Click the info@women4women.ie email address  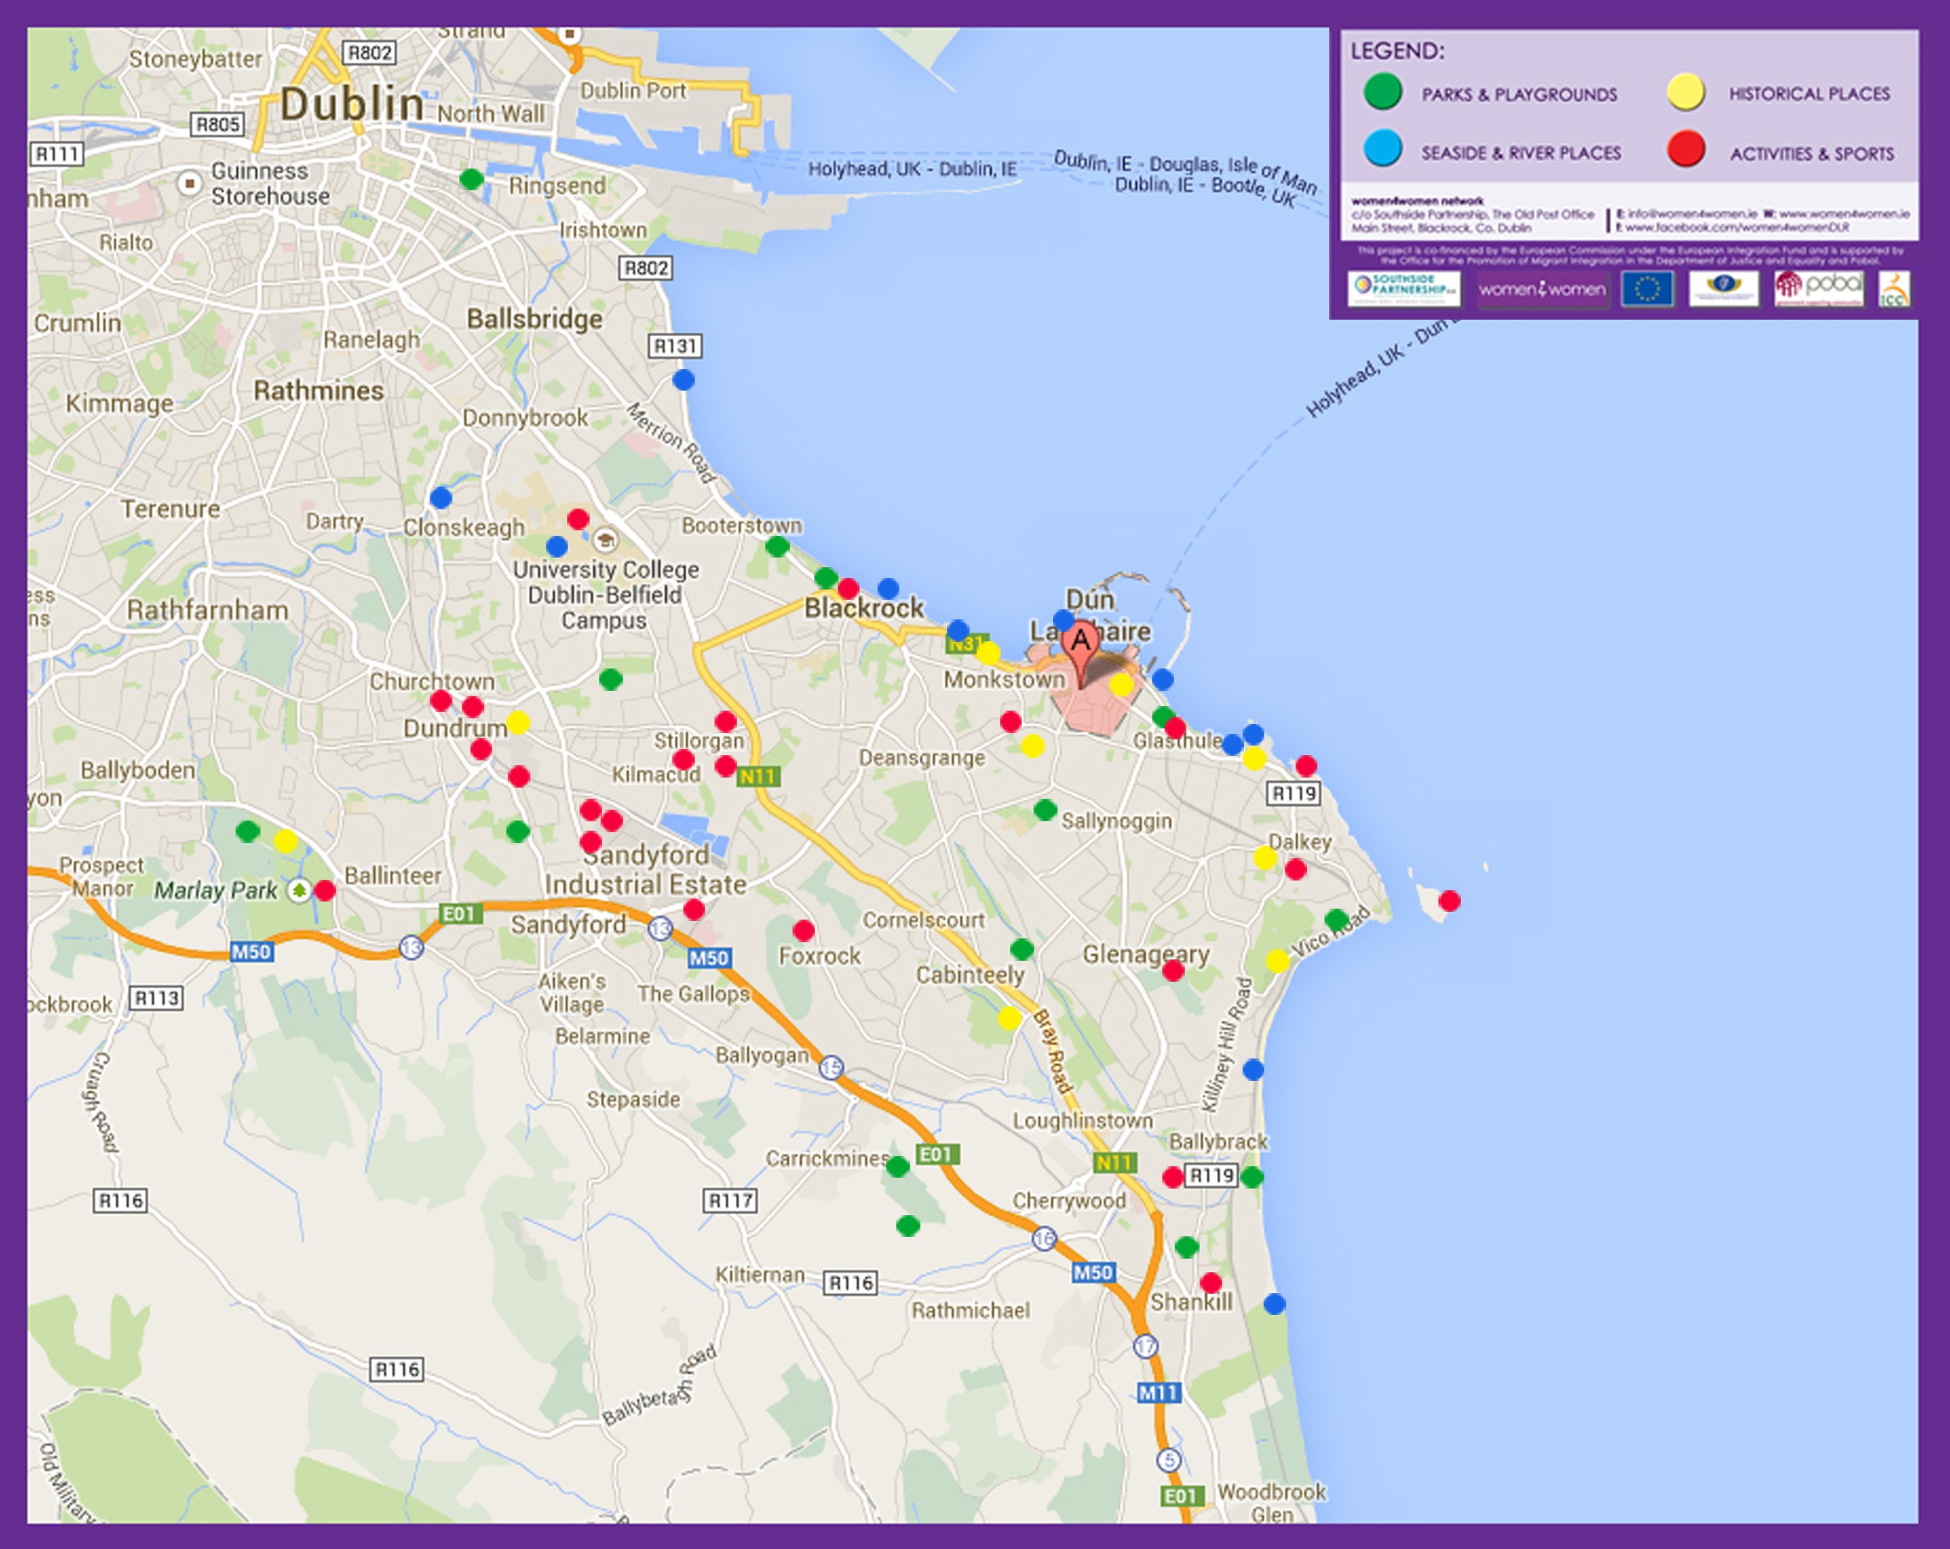1693,214
